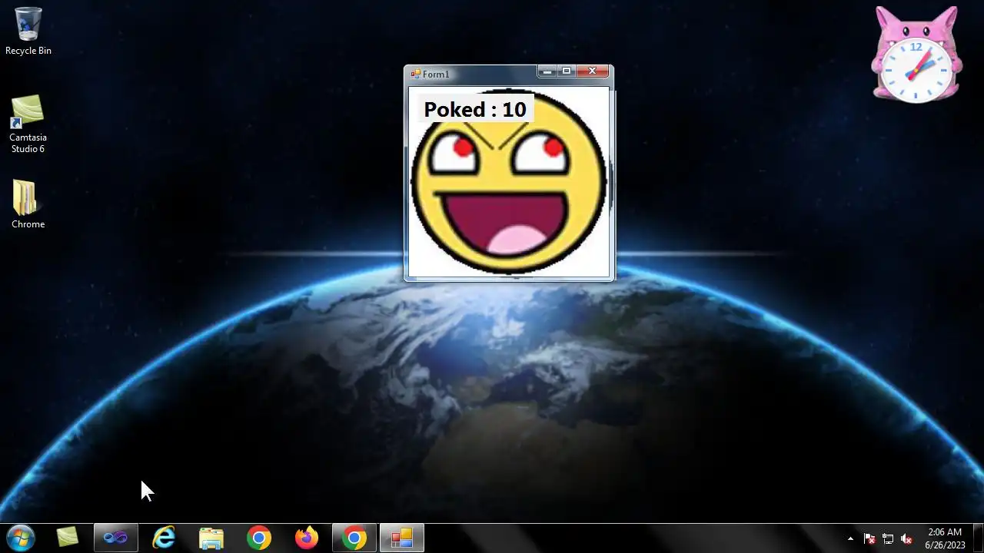Select the Camtasia Studio 6 desktop shortcut

coord(28,124)
